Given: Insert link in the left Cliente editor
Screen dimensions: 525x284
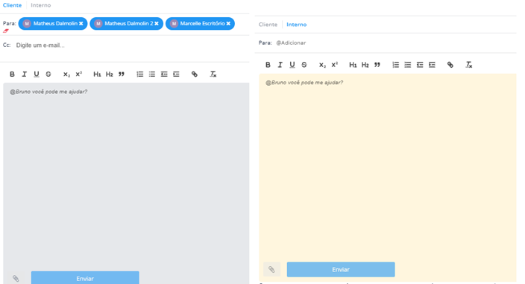Looking at the screenshot, I should click(x=195, y=75).
